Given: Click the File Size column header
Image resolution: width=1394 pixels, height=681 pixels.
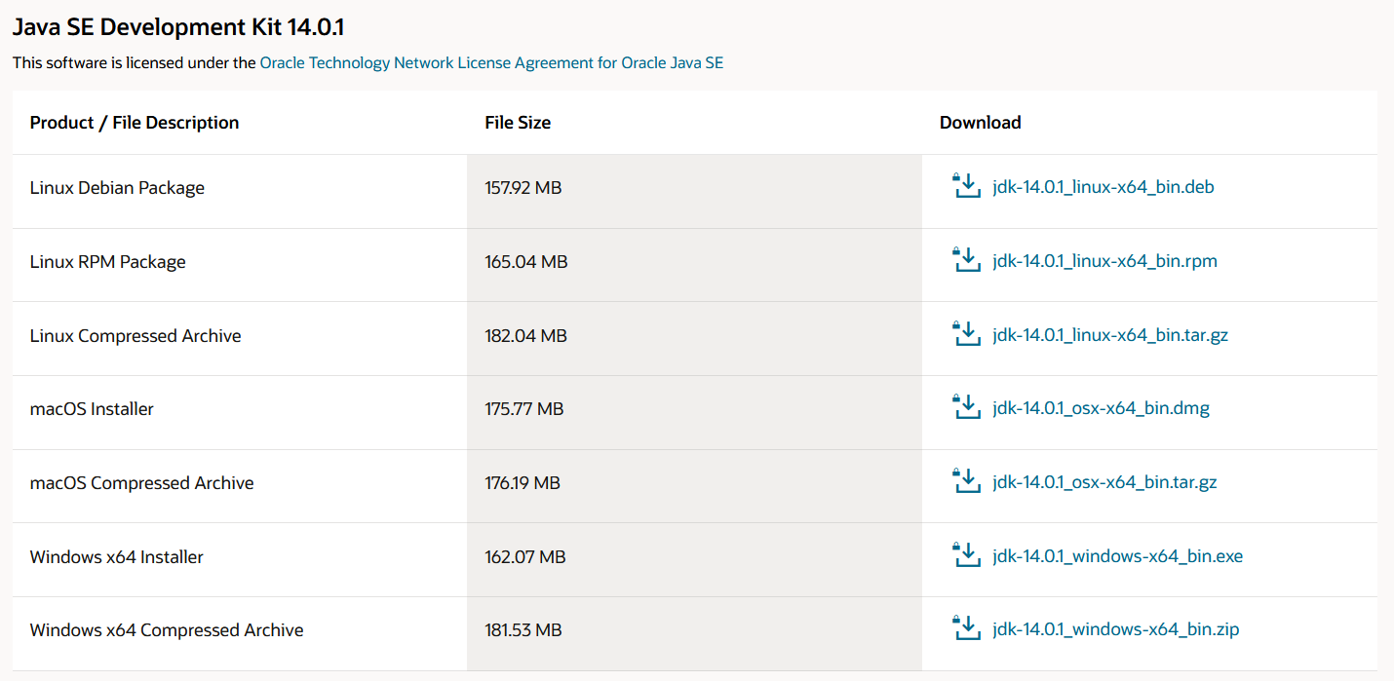Looking at the screenshot, I should pos(518,123).
